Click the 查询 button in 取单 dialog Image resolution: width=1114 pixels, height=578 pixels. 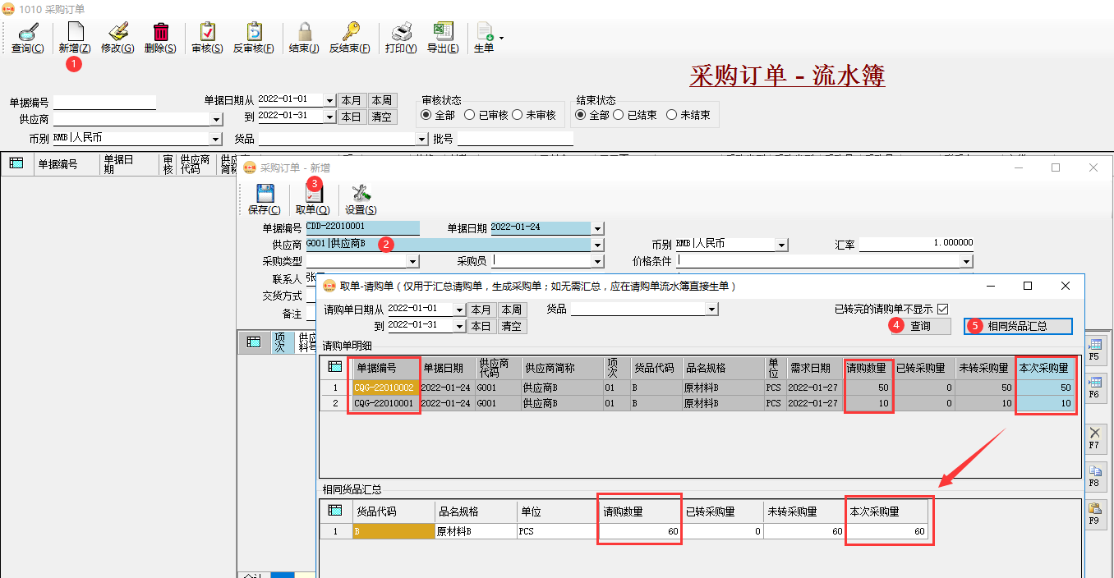920,326
